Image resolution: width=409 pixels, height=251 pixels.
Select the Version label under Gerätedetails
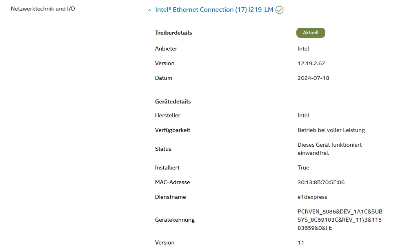tap(164, 243)
